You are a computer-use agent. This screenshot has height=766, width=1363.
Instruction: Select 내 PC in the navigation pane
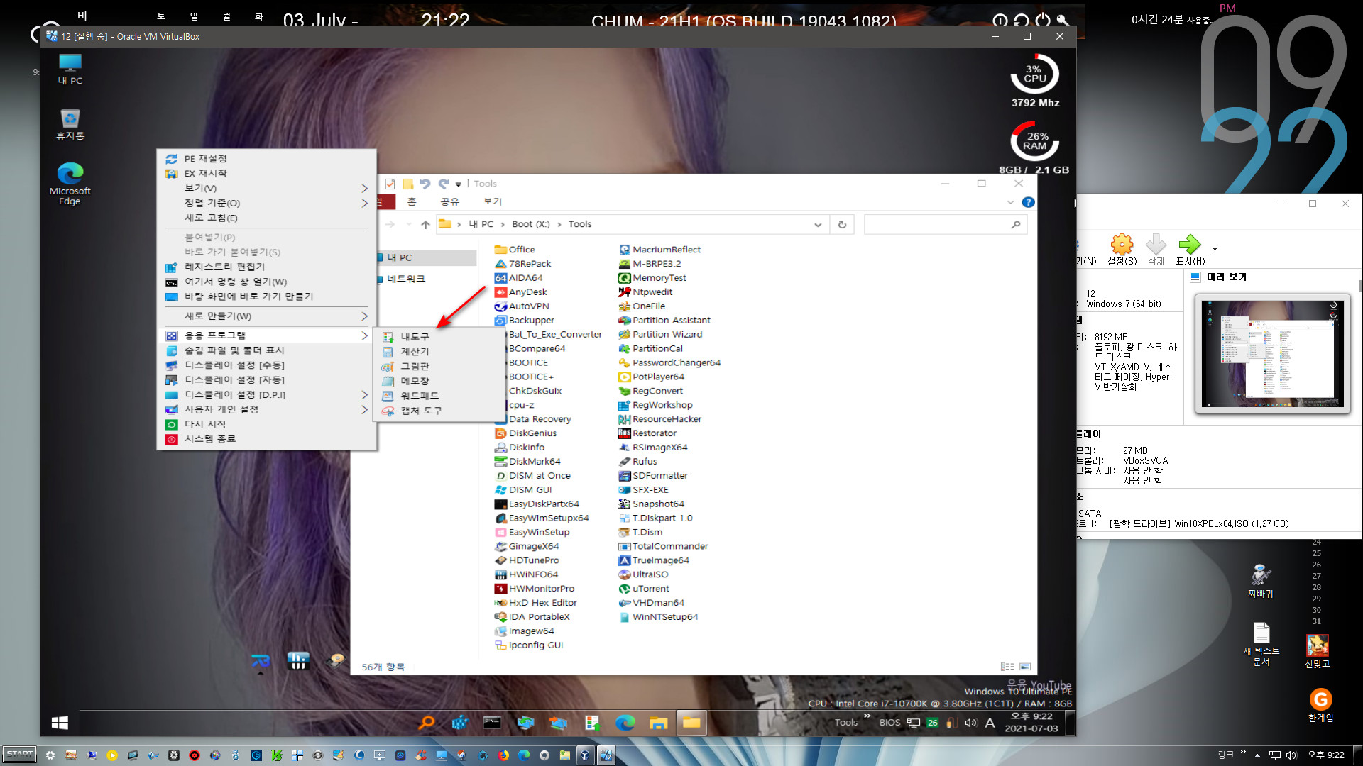click(427, 258)
